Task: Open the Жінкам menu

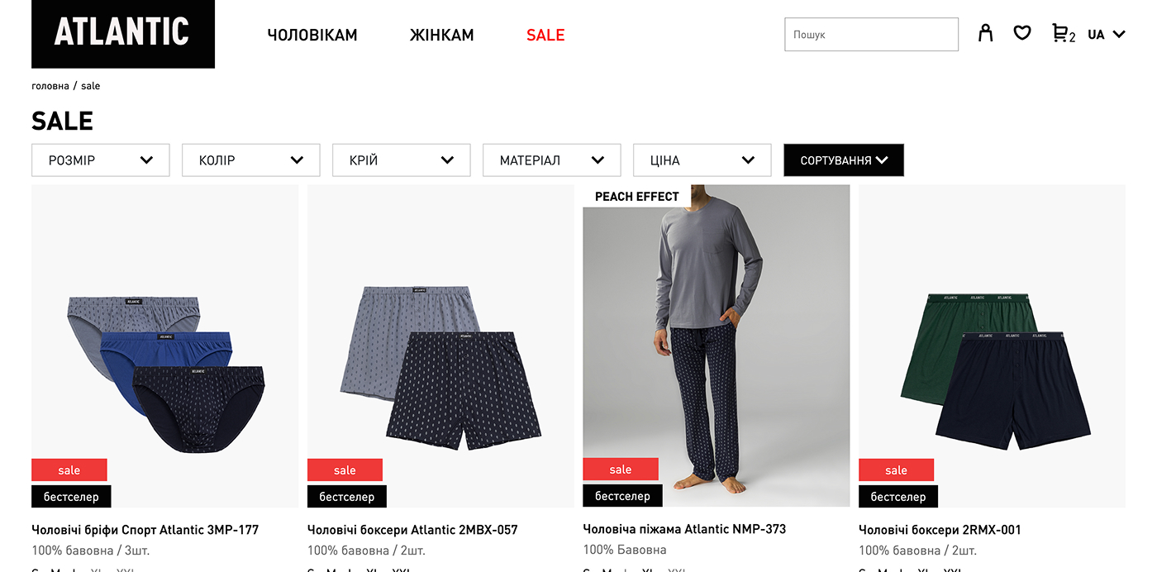Action: 442,35
